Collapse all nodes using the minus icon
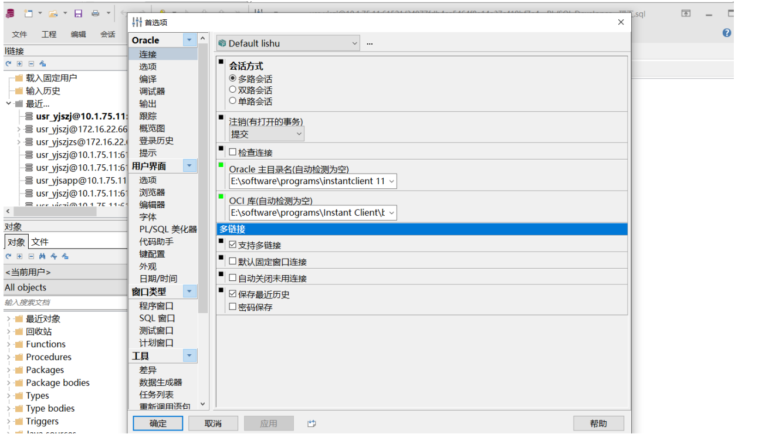 (x=31, y=256)
